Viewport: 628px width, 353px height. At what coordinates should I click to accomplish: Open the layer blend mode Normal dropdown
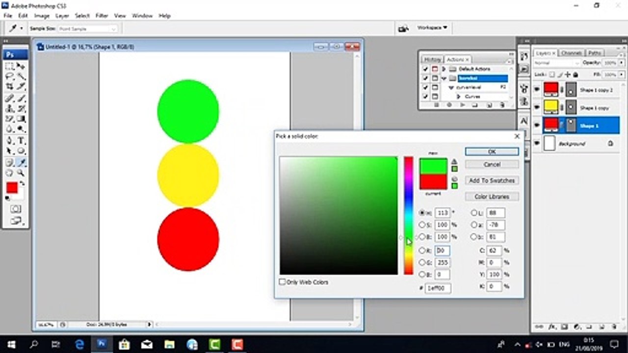tap(557, 63)
